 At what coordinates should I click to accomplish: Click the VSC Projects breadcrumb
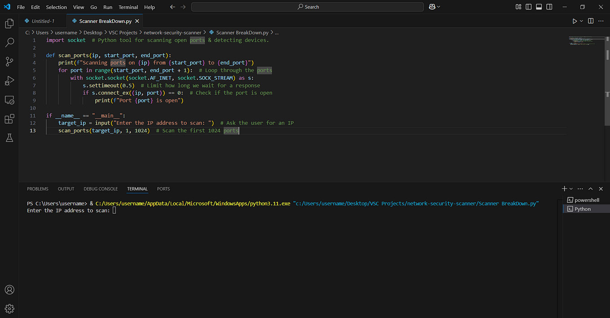tap(123, 32)
